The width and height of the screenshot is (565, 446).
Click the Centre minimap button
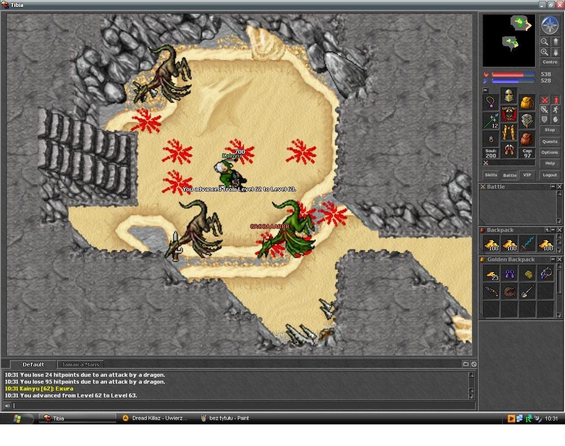(x=550, y=62)
